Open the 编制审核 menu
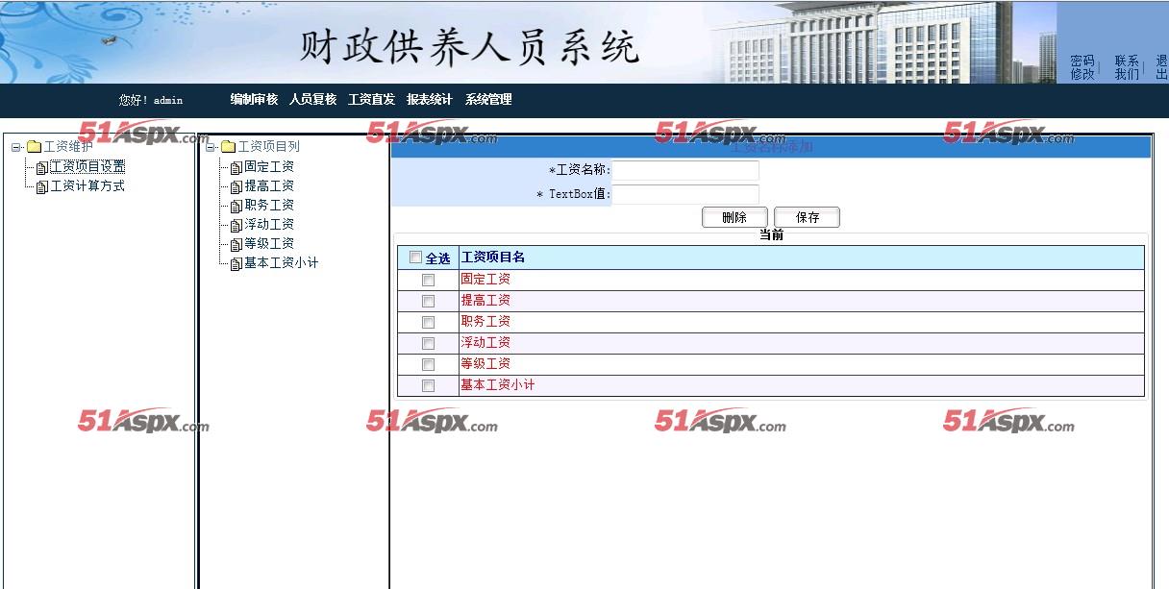 (x=254, y=99)
